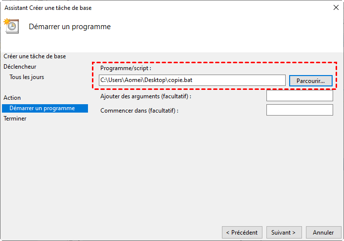
Task: Open the Action step in sidebar
Action: click(12, 98)
